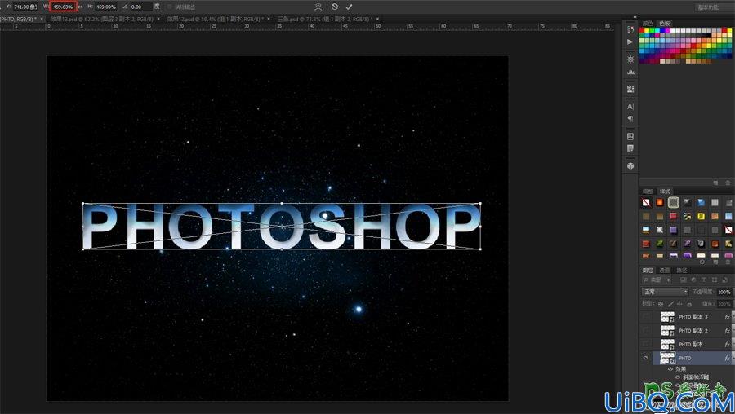Viewport: 735px width, 414px height.
Task: Toggle lock position move icon
Action: point(679,304)
